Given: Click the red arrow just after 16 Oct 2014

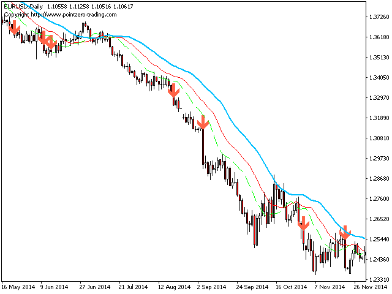Looking at the screenshot, I should (x=303, y=222).
